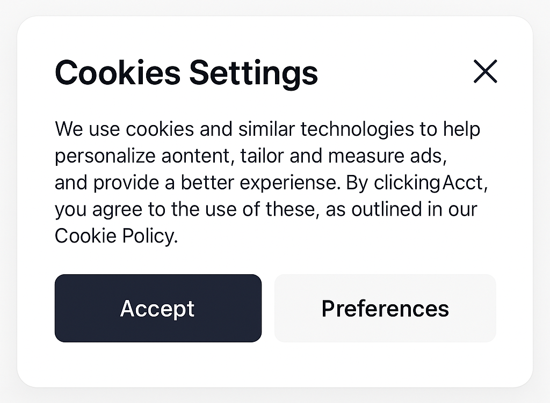Click the phrase "better experiense" in the text
Image resolution: width=550 pixels, height=403 pixels.
(259, 183)
